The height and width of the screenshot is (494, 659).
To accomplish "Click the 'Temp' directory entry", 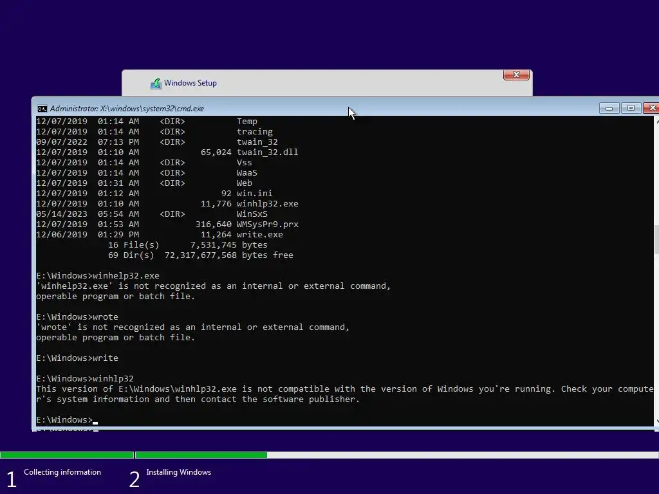I will tap(246, 122).
